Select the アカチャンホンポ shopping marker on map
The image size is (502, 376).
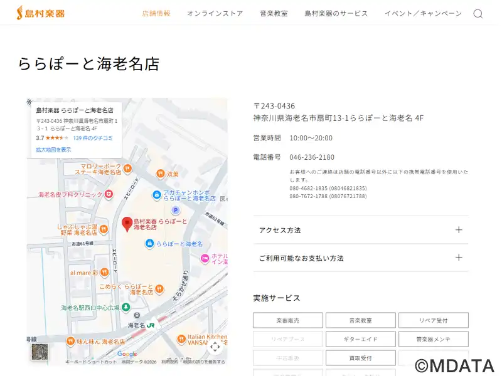(x=157, y=194)
